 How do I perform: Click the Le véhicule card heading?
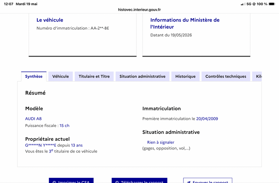coord(50,20)
